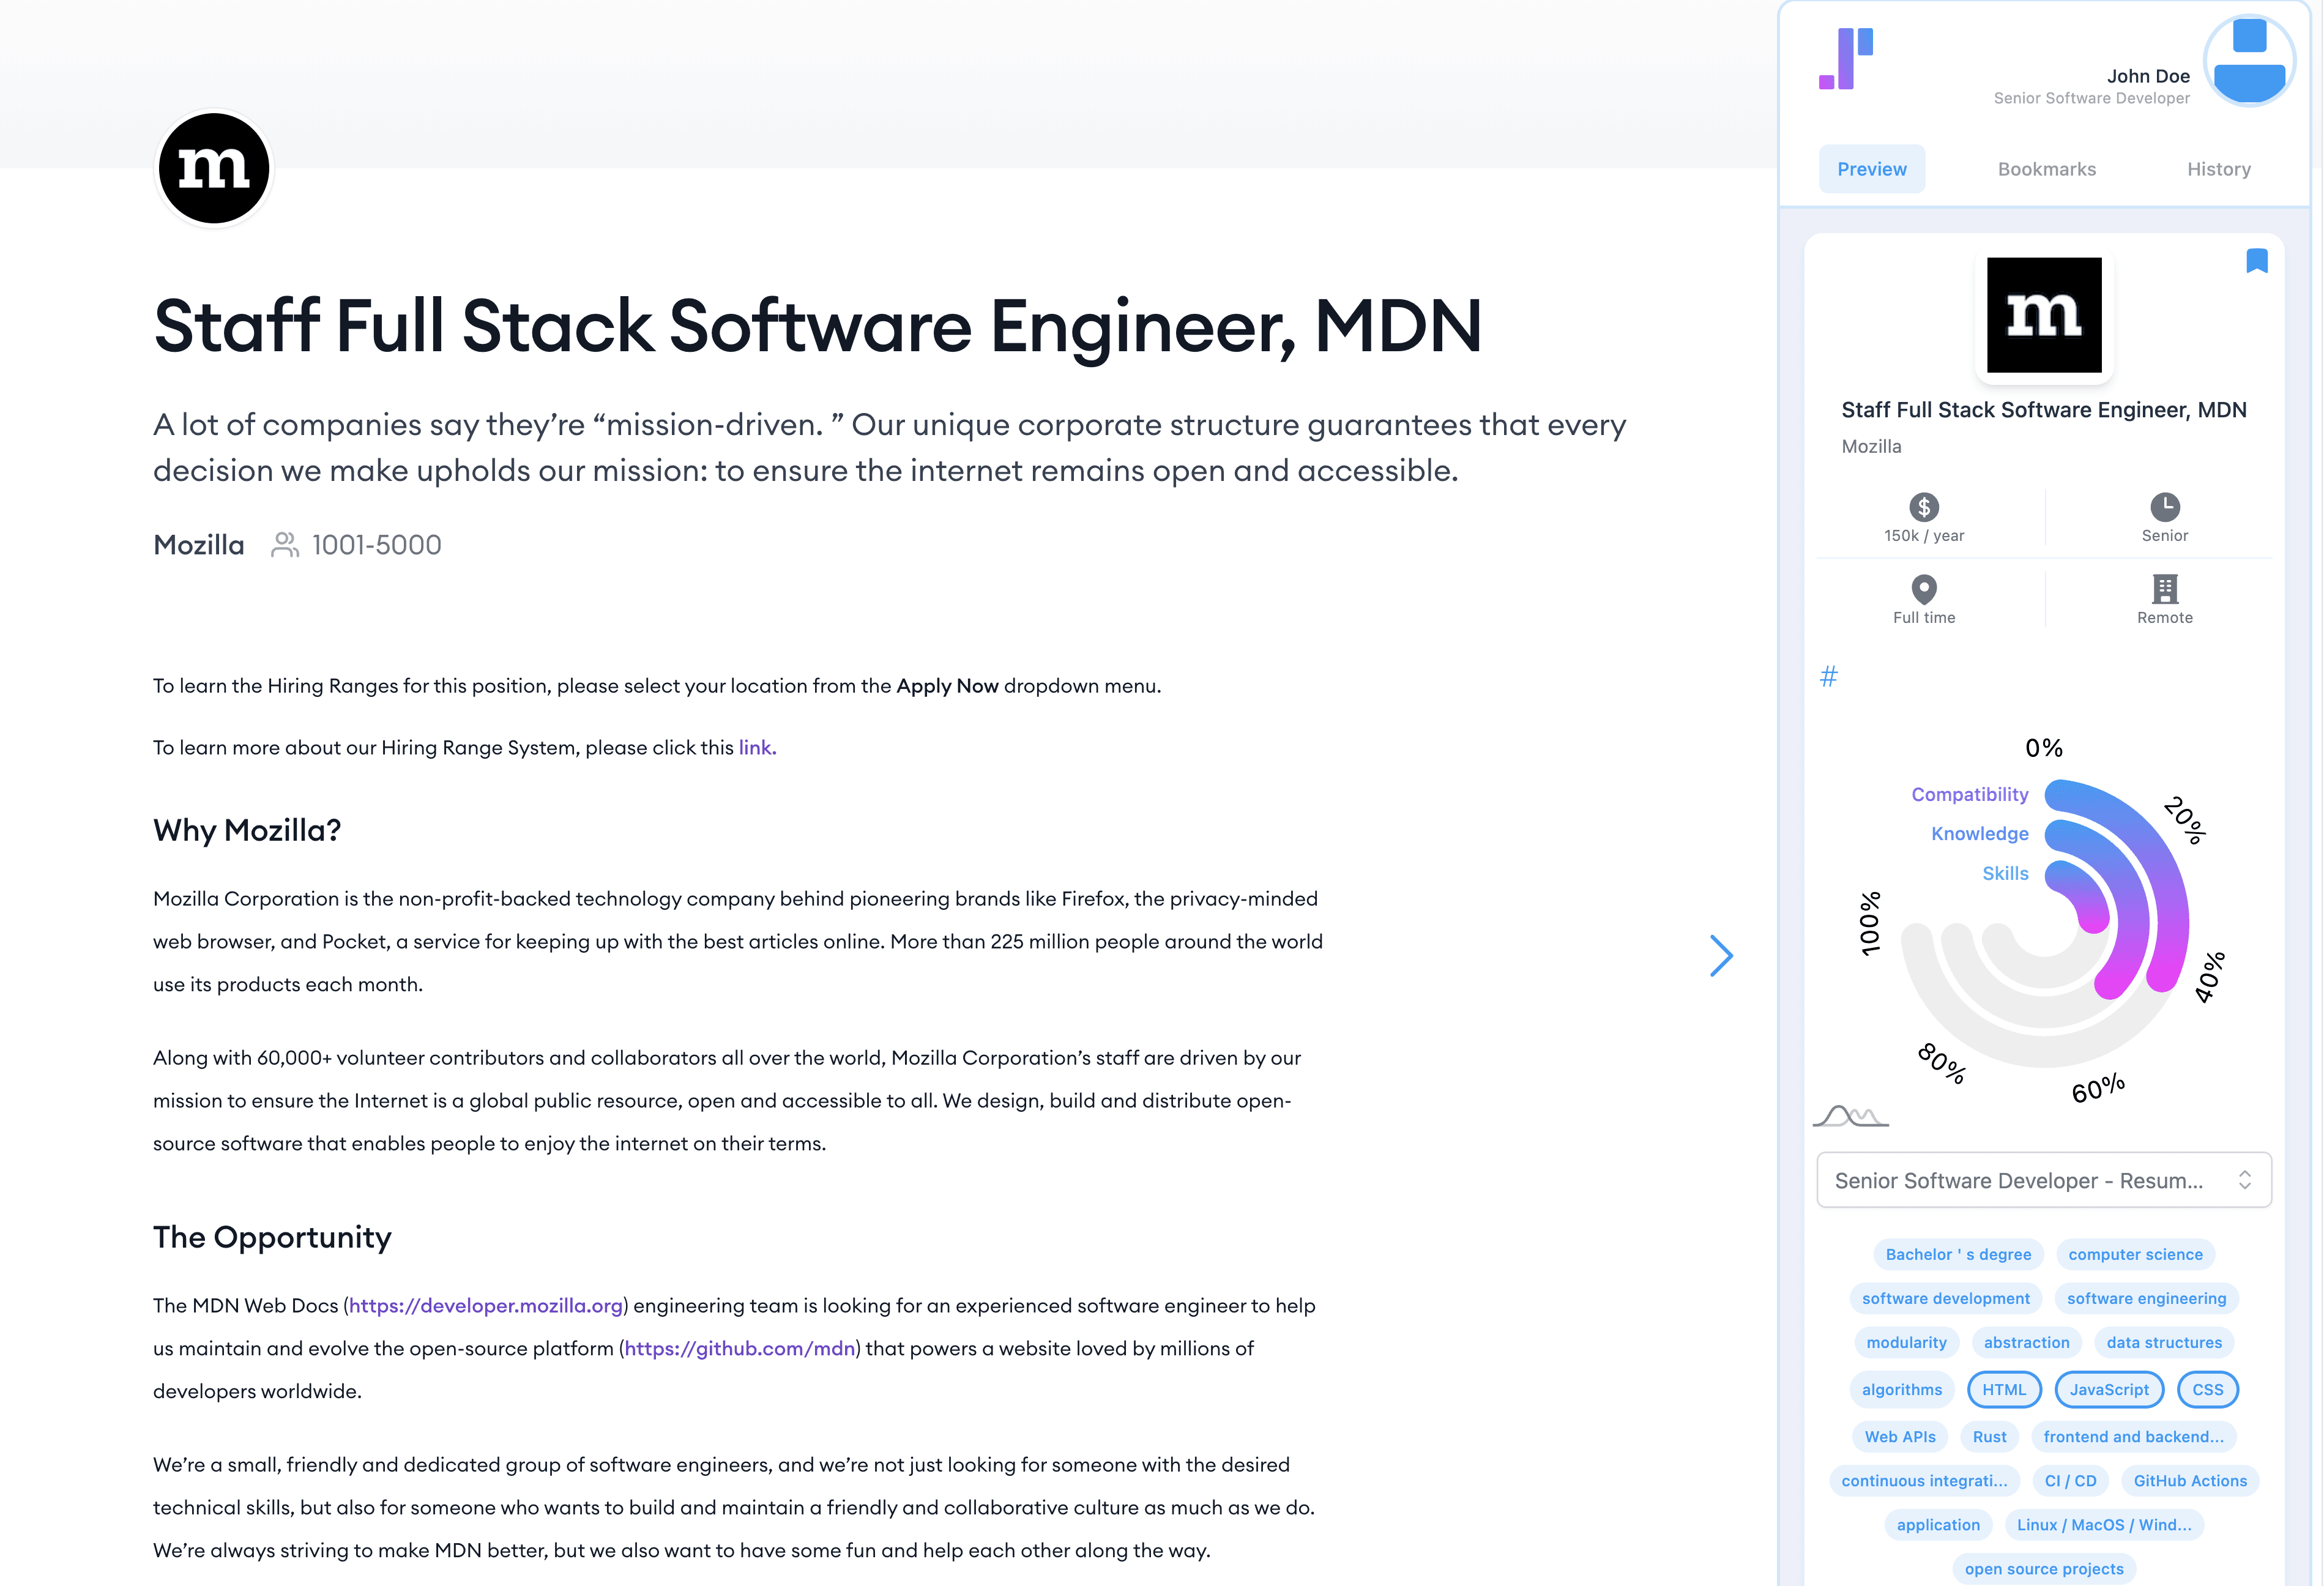This screenshot has height=1586, width=2324.
Task: Select the Bachelor's degree tag
Action: pos(1958,1254)
